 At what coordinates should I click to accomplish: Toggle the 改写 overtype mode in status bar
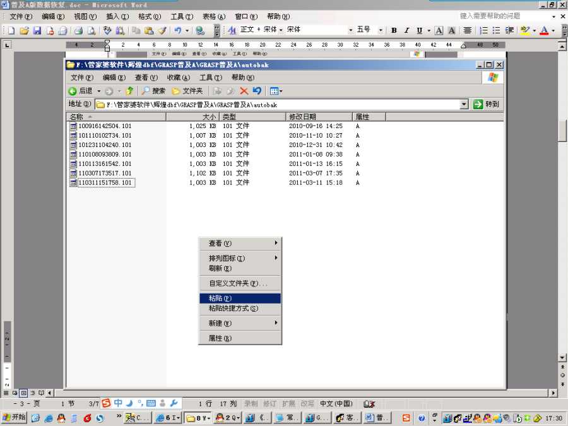pos(307,403)
